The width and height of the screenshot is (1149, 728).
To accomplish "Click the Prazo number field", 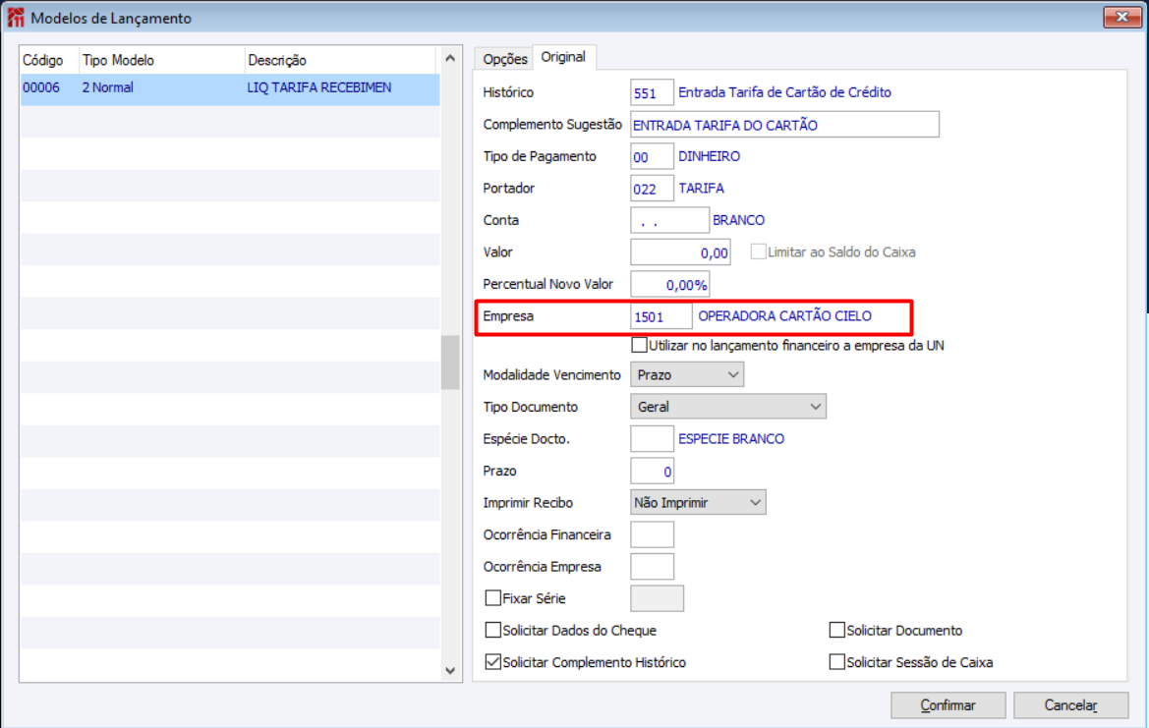I will (652, 471).
